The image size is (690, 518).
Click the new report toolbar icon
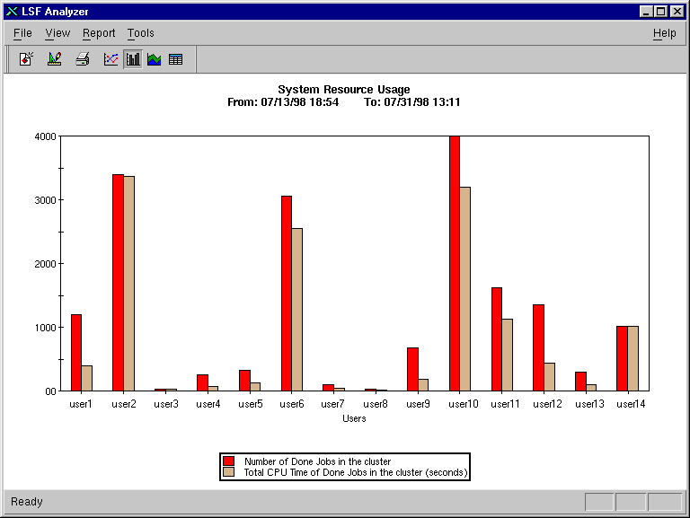pos(26,59)
